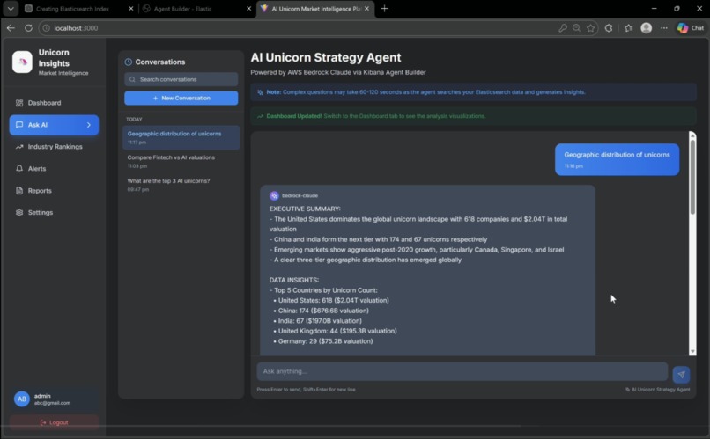The width and height of the screenshot is (710, 439).
Task: Click the EXECUTIVE SUMMARY heading
Action: [x=305, y=209]
